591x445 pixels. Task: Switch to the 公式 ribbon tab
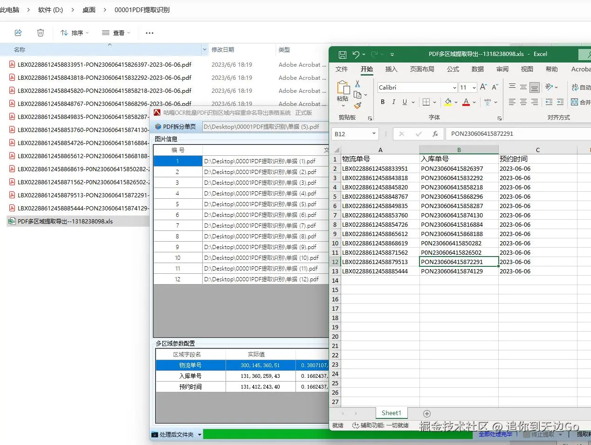pyautogui.click(x=453, y=69)
